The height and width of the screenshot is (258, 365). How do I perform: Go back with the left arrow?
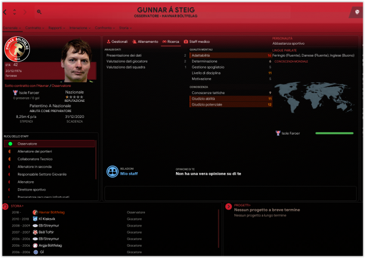point(5,12)
